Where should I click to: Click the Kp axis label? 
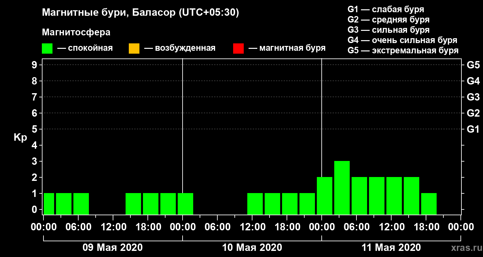[20, 137]
